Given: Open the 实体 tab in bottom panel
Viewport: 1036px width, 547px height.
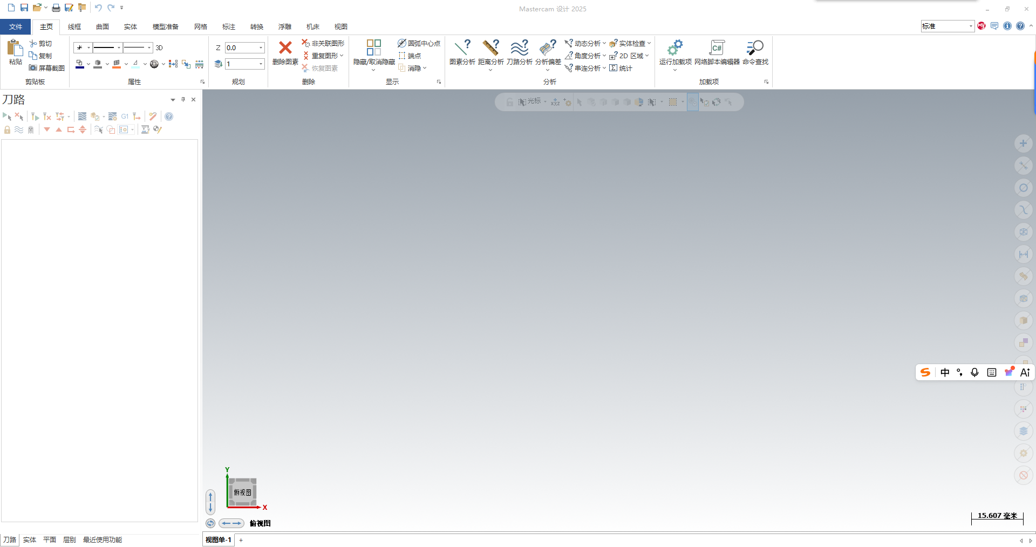Looking at the screenshot, I should [30, 539].
